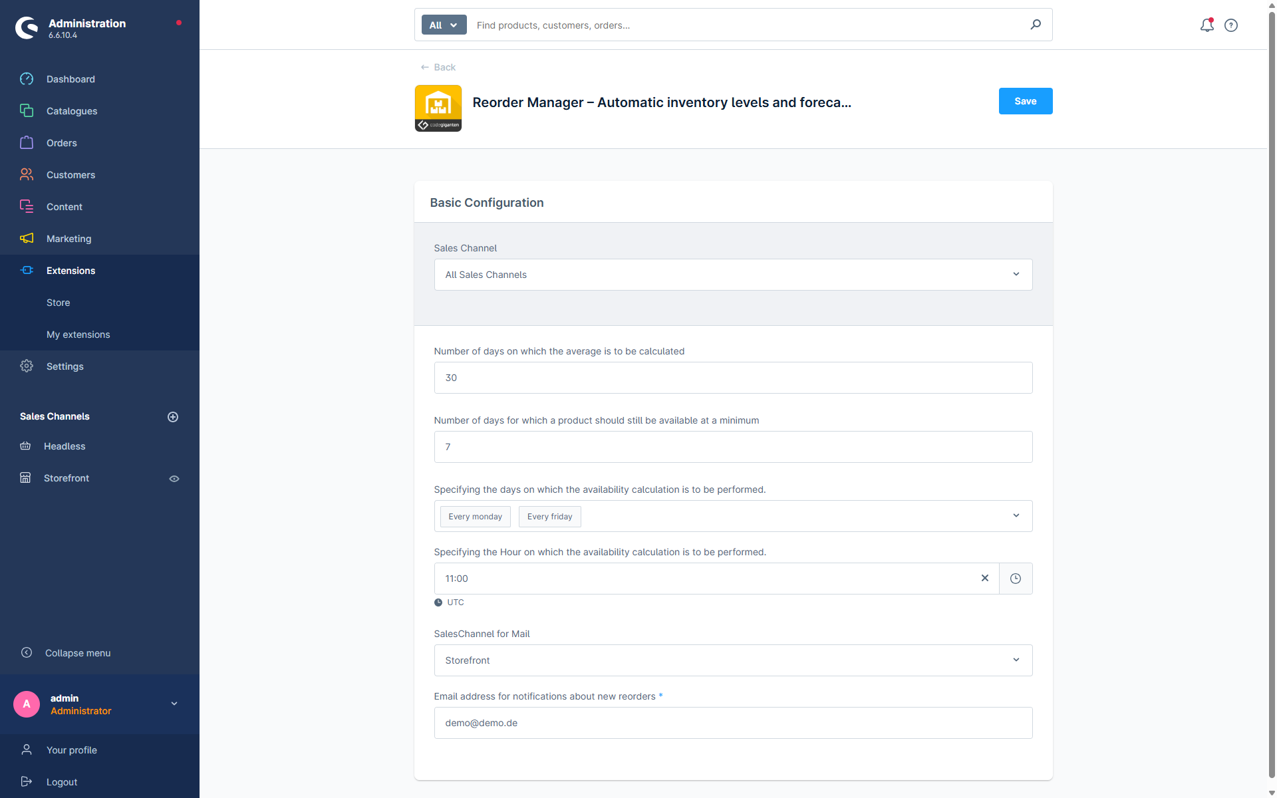The width and height of the screenshot is (1277, 798).
Task: Click the notification email input field
Action: tap(733, 723)
